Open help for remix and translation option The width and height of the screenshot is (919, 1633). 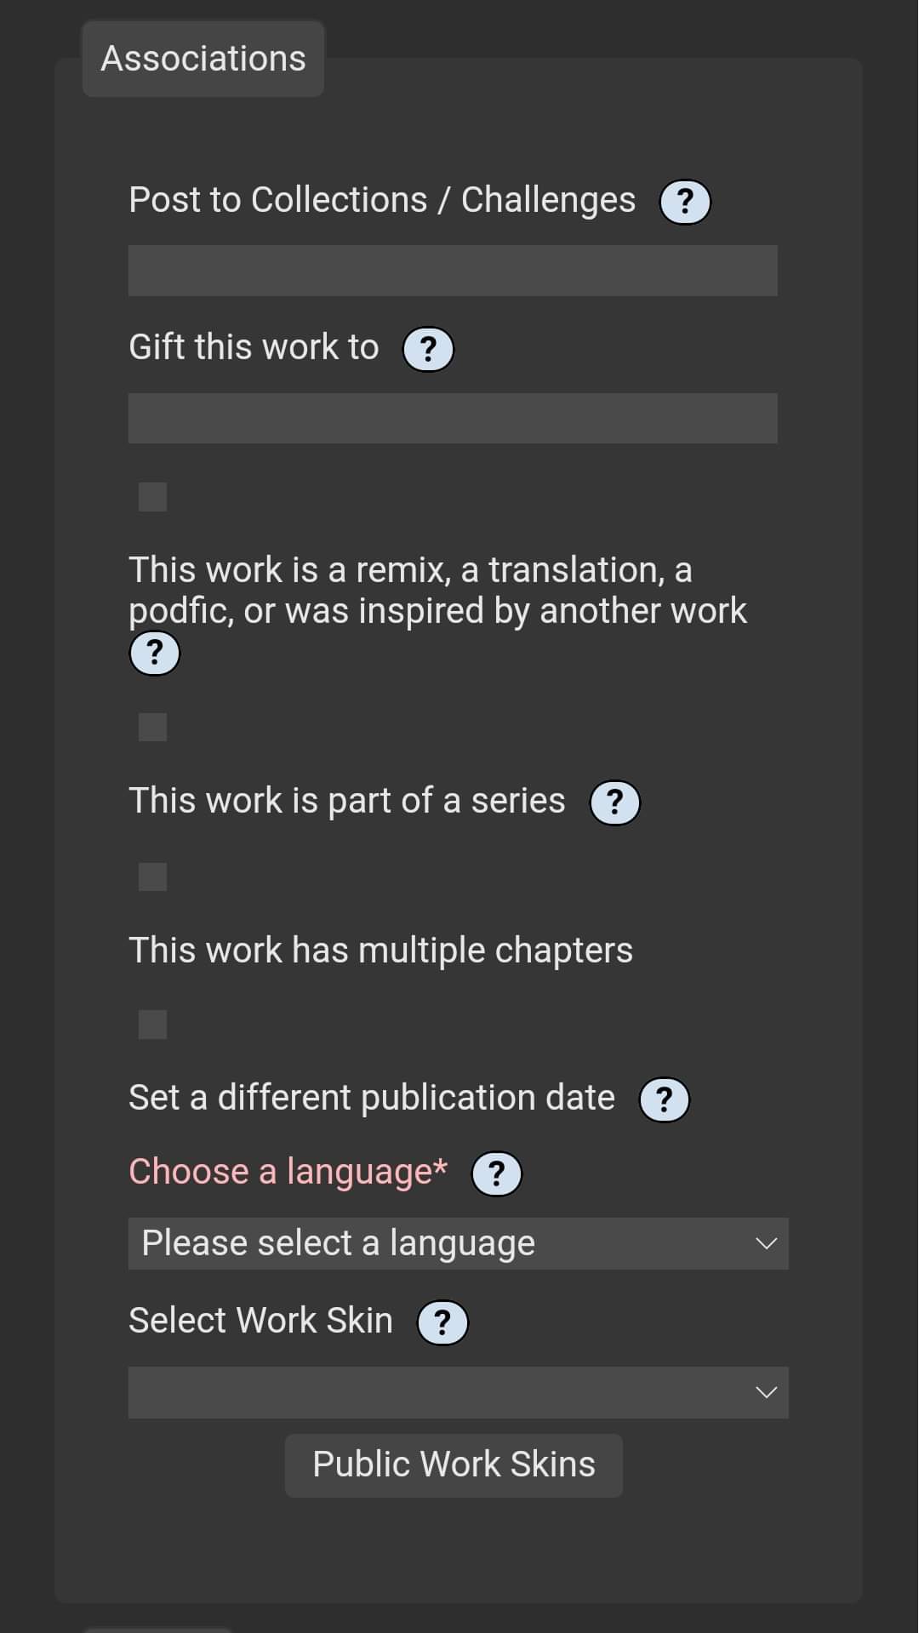pos(154,654)
